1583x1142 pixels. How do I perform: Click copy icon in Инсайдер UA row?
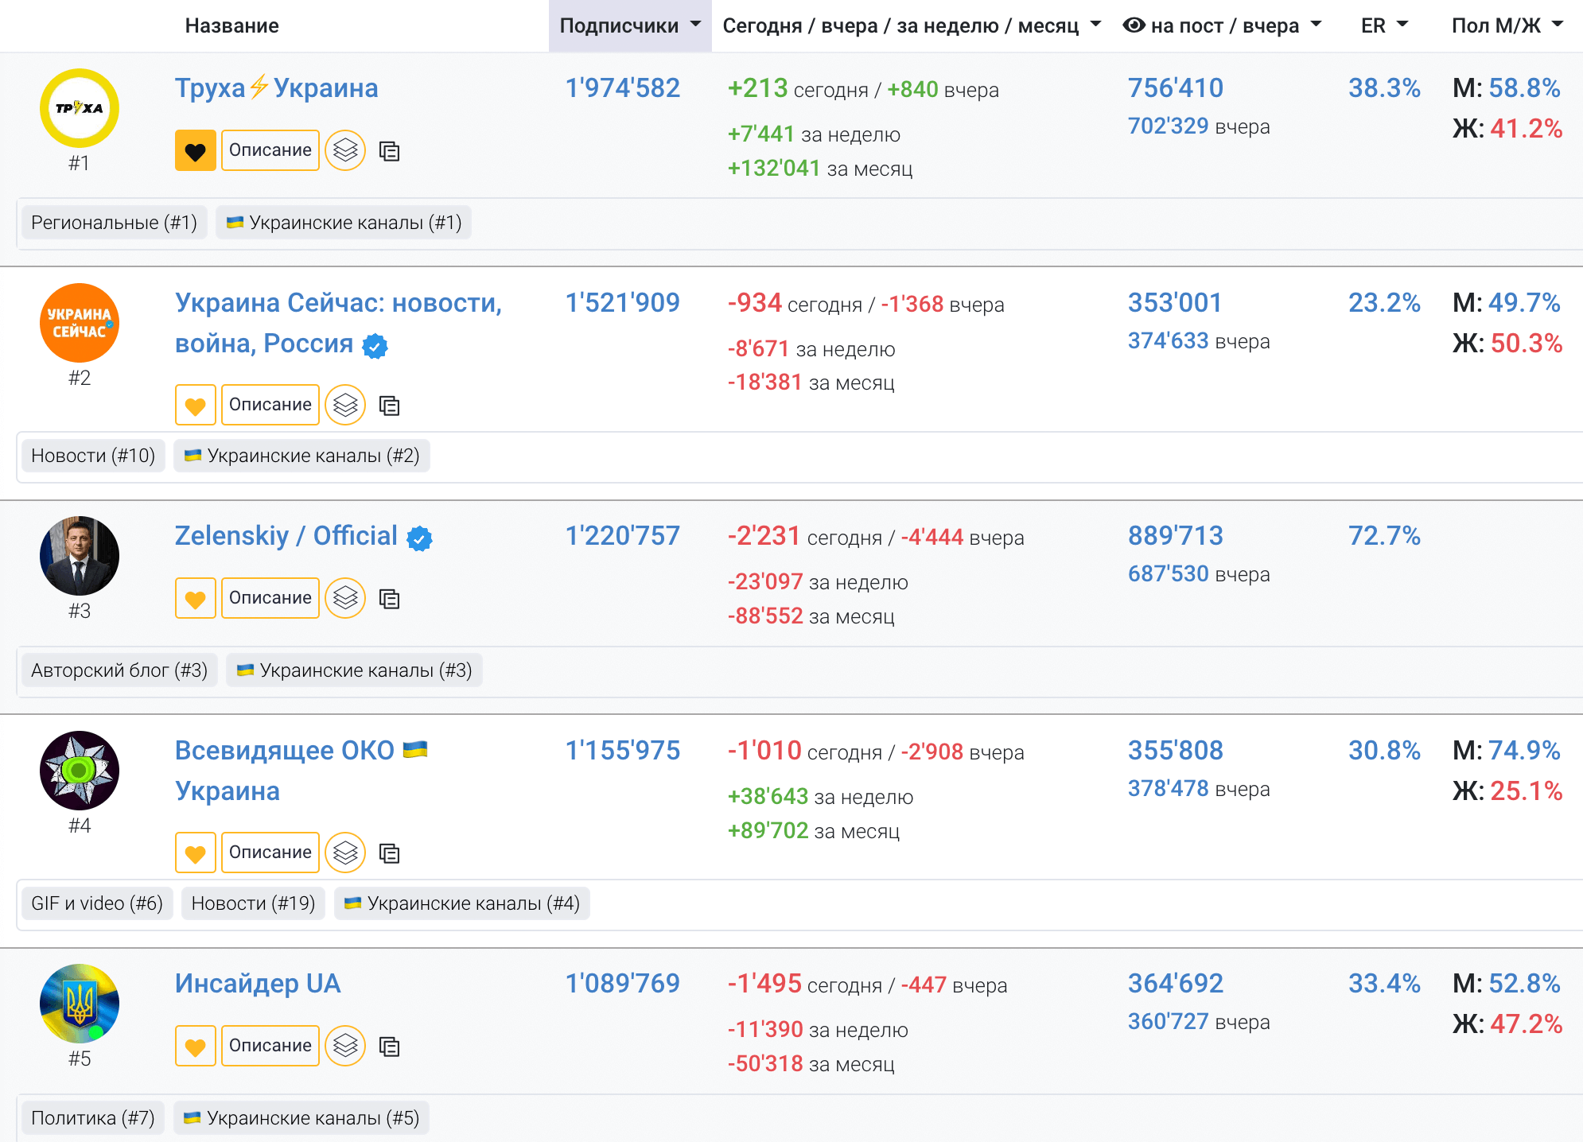click(389, 1047)
